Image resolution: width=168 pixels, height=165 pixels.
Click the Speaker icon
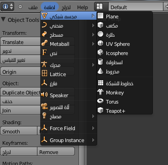pos(44,95)
